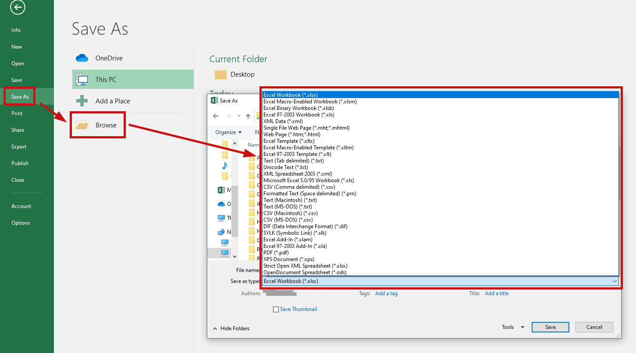This screenshot has width=636, height=353.
Task: Pick Formatted Text (Space delimited) (*.prn)
Action: 441,194
